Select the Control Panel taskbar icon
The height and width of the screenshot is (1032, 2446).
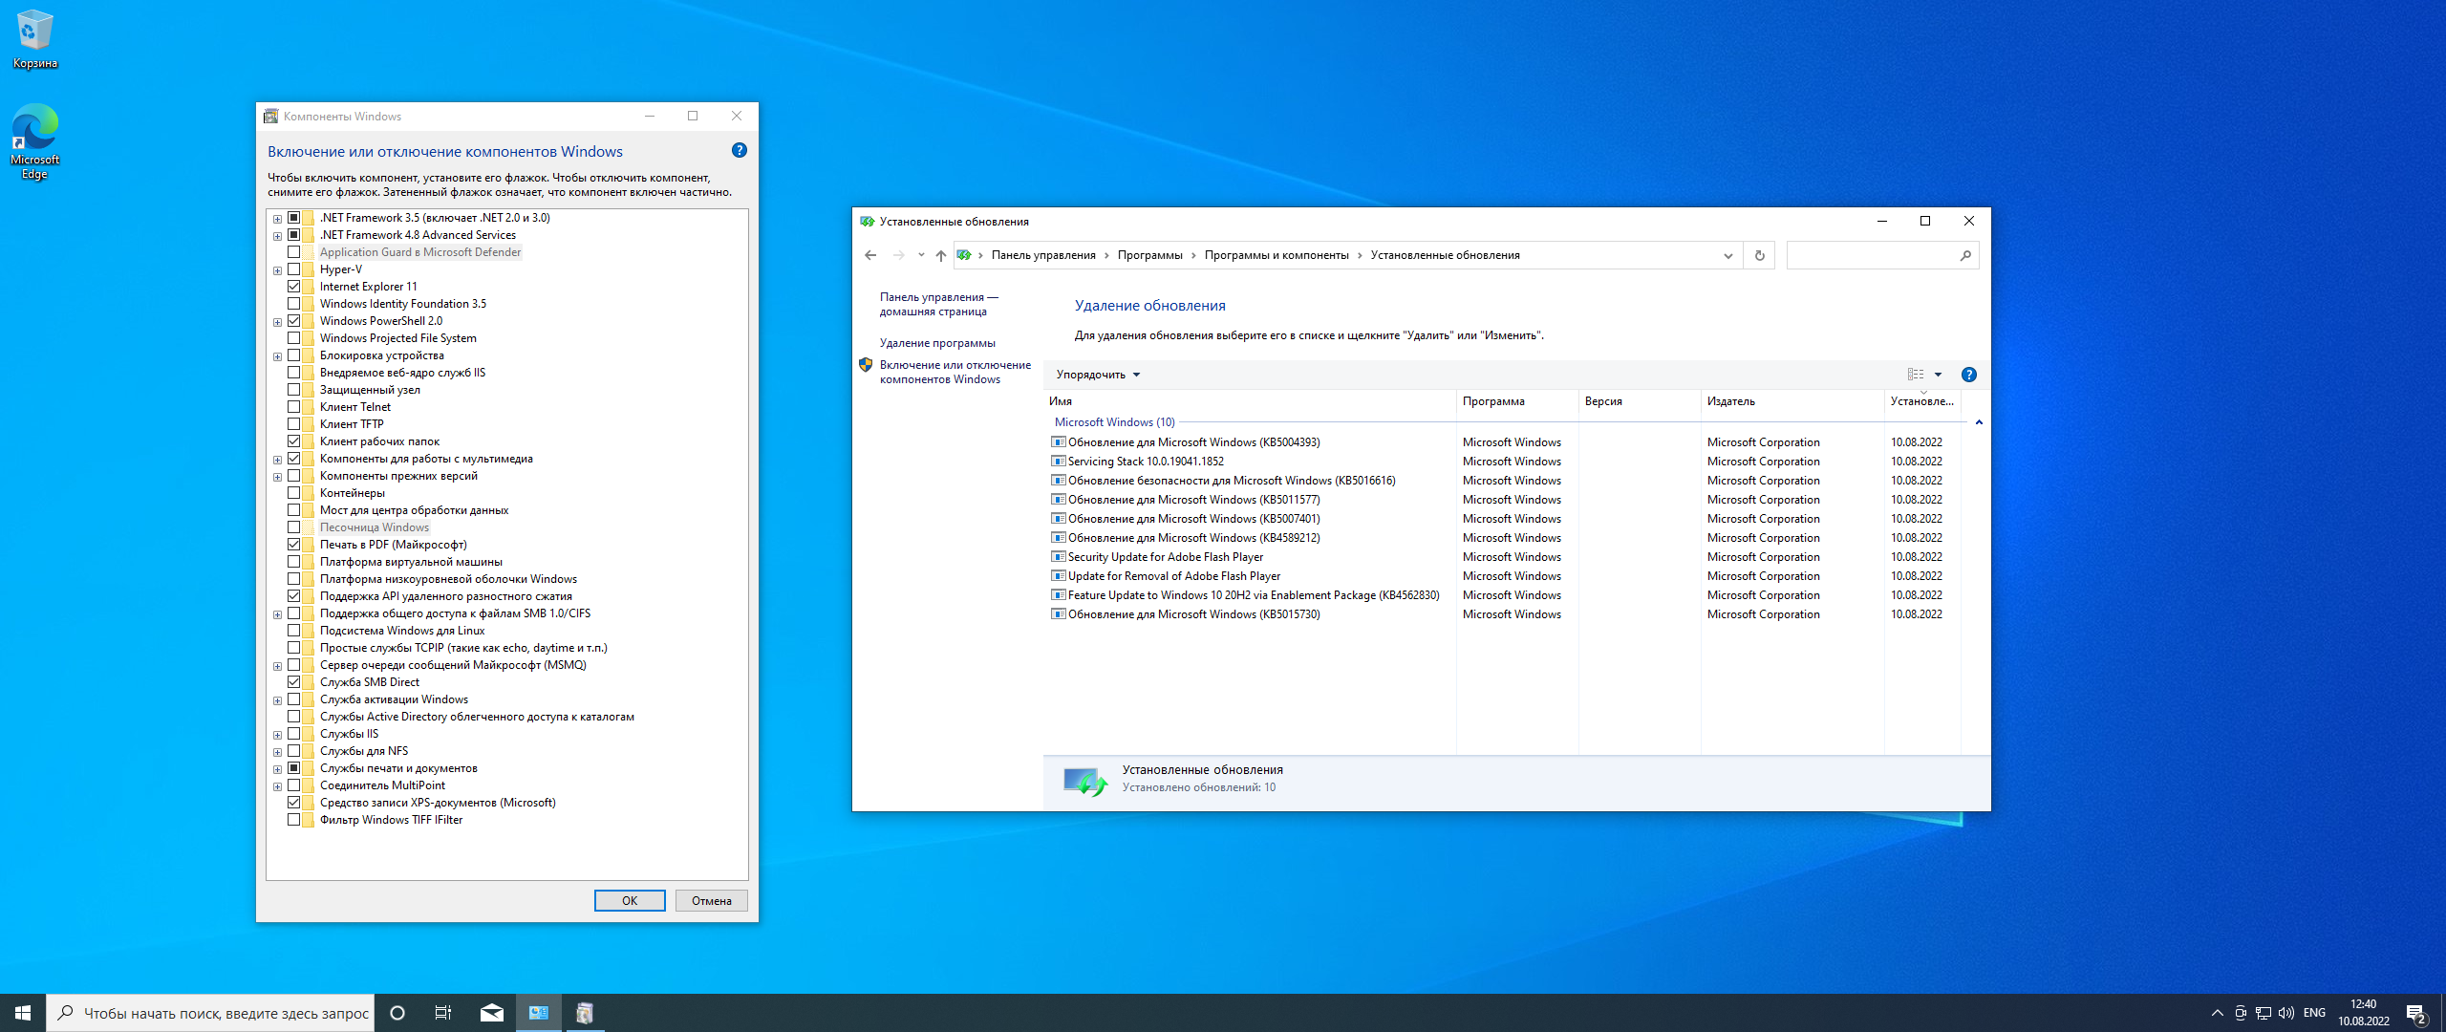tap(539, 1013)
